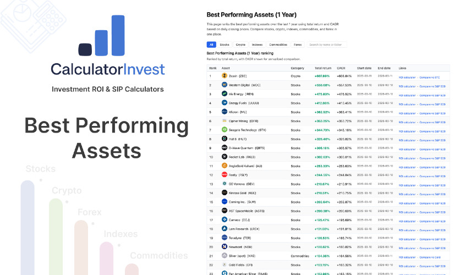460x275 pixels.
Task: Switch to the Forex filter tab
Action: click(x=298, y=45)
